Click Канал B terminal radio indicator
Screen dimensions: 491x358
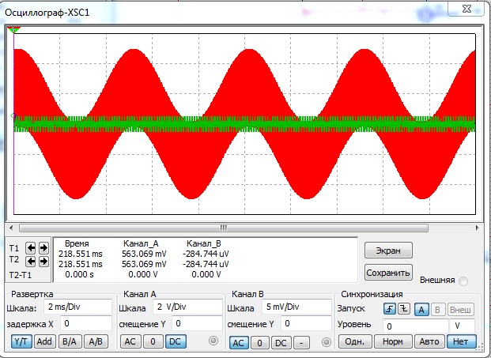[326, 342]
